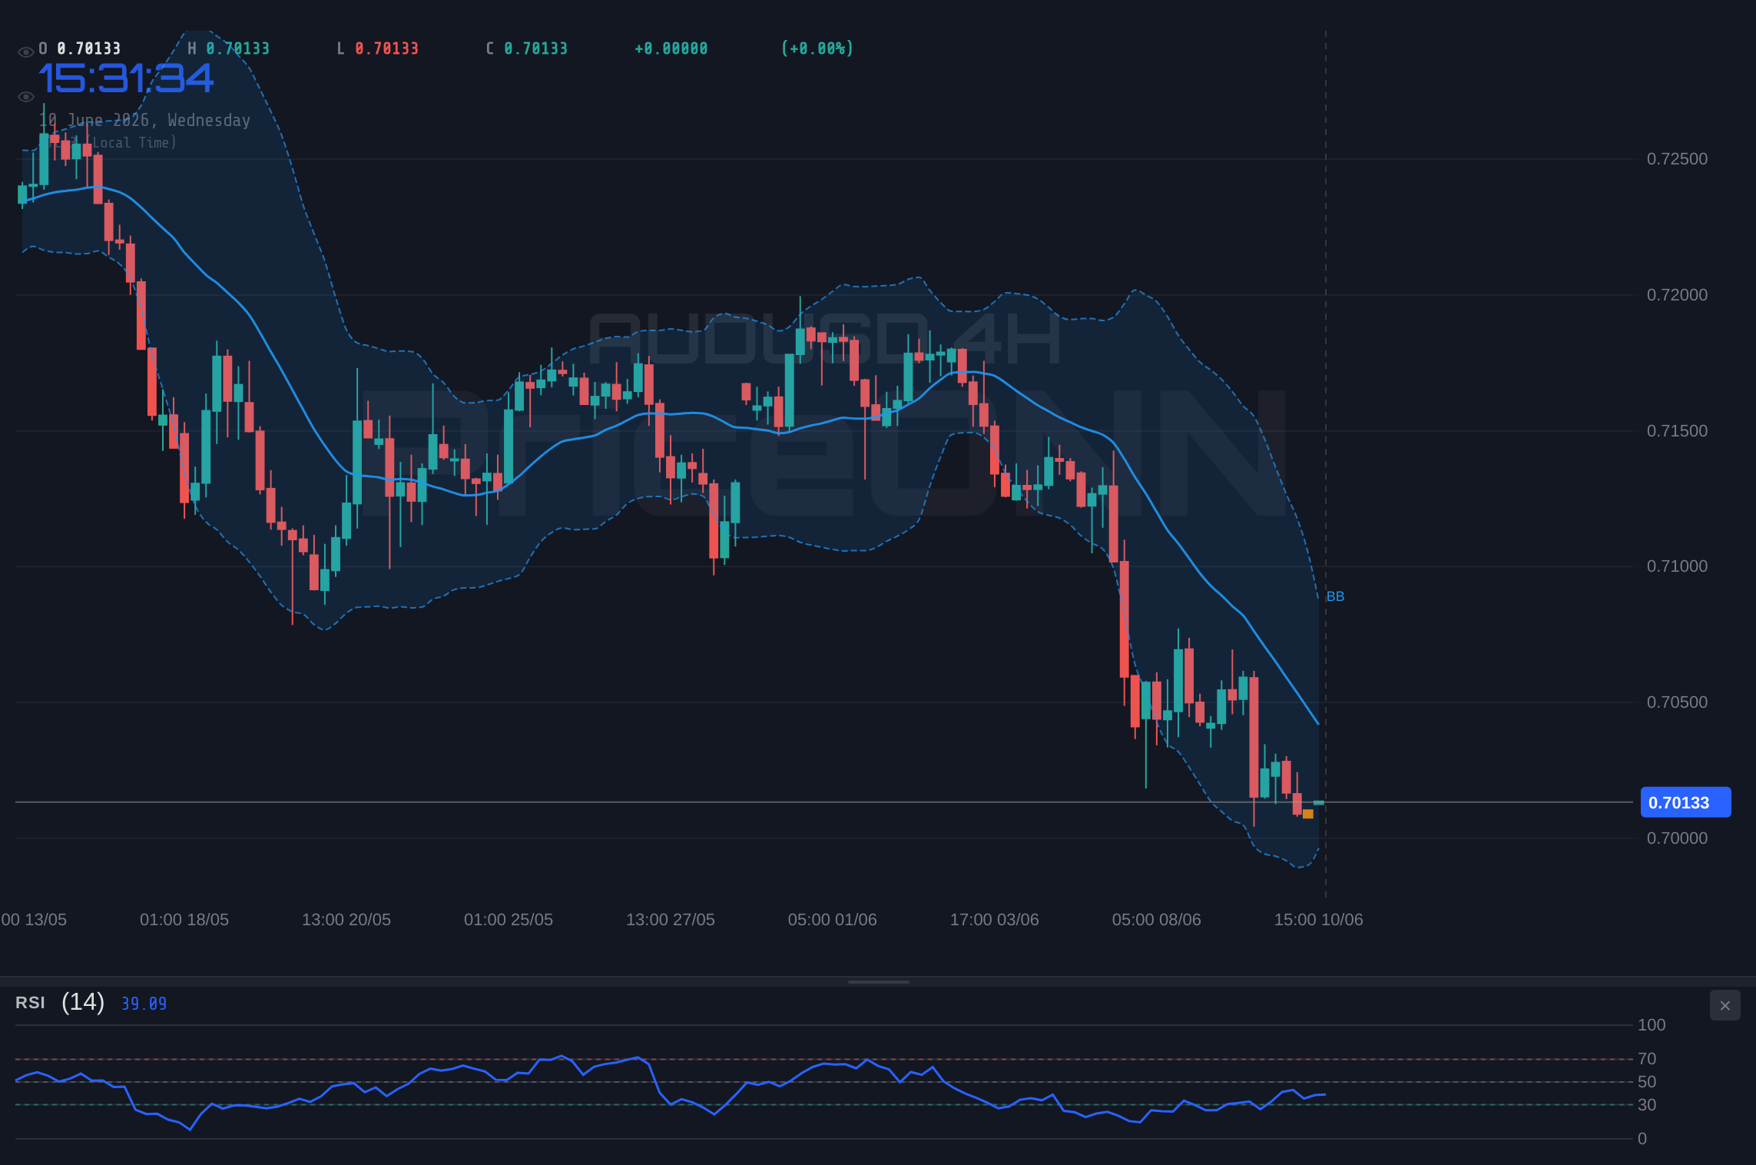
Task: Click the 15:00 10/06 time label
Action: (x=1319, y=920)
